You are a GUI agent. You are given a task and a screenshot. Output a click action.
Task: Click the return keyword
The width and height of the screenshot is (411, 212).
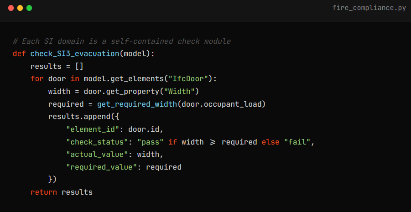[44, 192]
